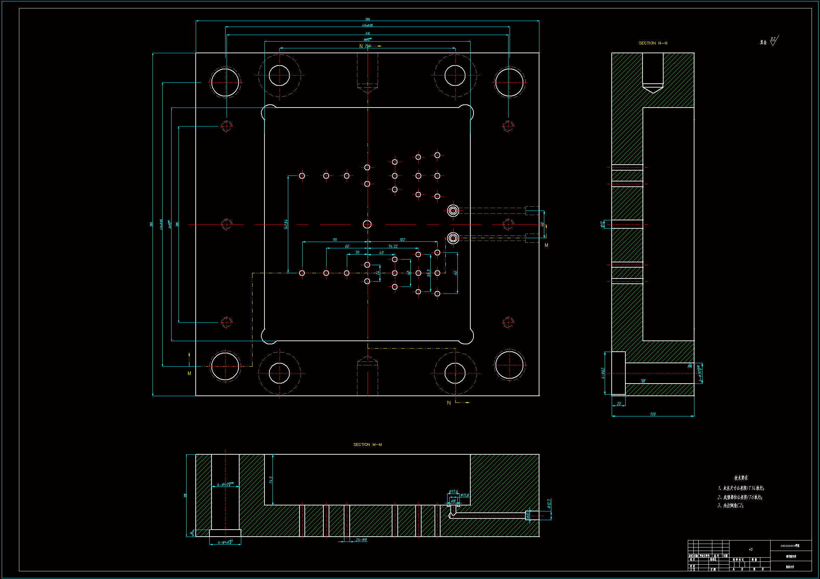Image resolution: width=820 pixels, height=579 pixels.
Task: Click technical requirement line 1 about IT14
Action: pyautogui.click(x=741, y=488)
